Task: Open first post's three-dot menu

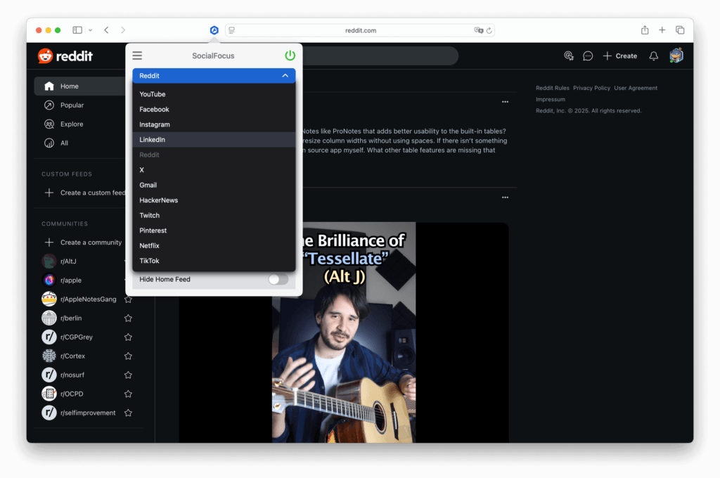Action: coord(505,102)
